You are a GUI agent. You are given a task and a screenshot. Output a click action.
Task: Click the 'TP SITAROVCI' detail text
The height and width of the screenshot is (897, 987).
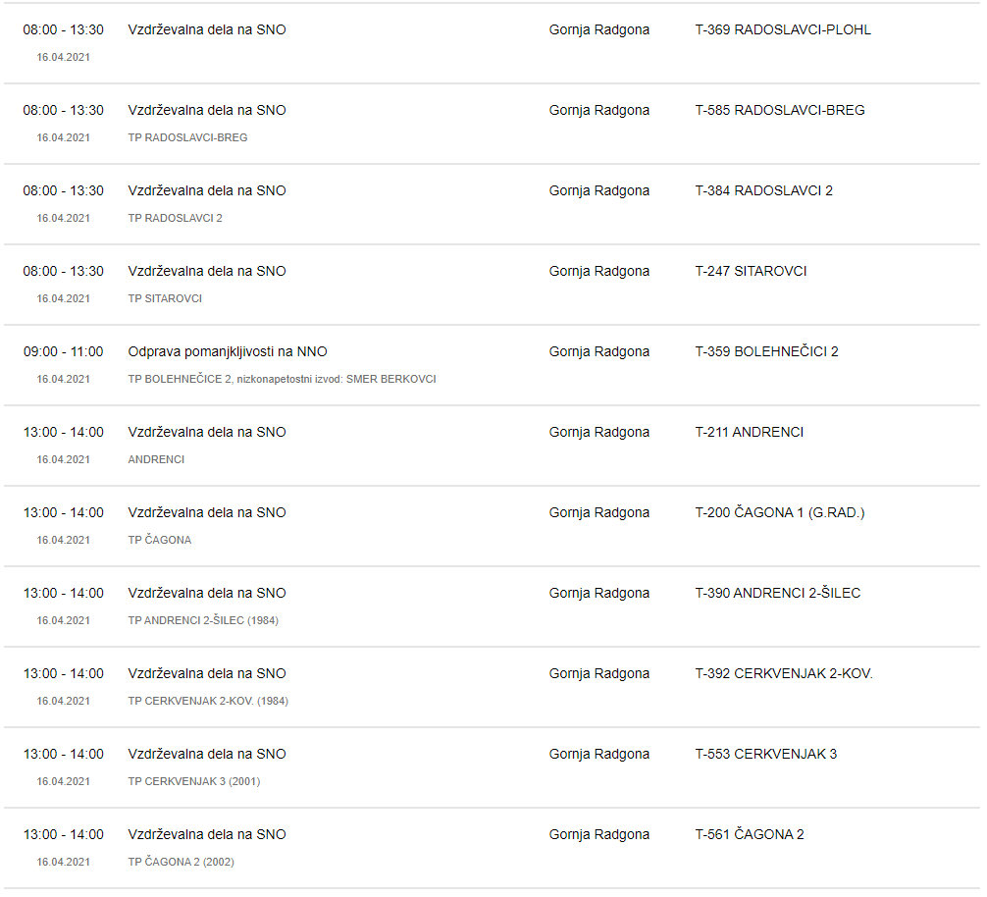click(165, 298)
